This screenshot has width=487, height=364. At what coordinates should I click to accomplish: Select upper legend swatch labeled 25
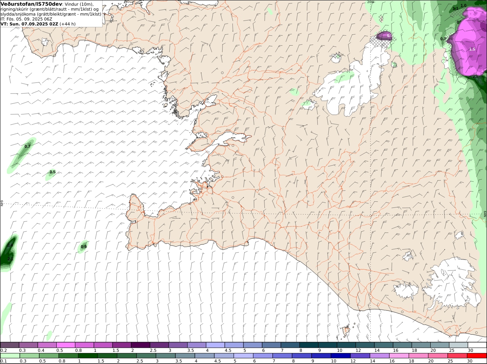459,345
